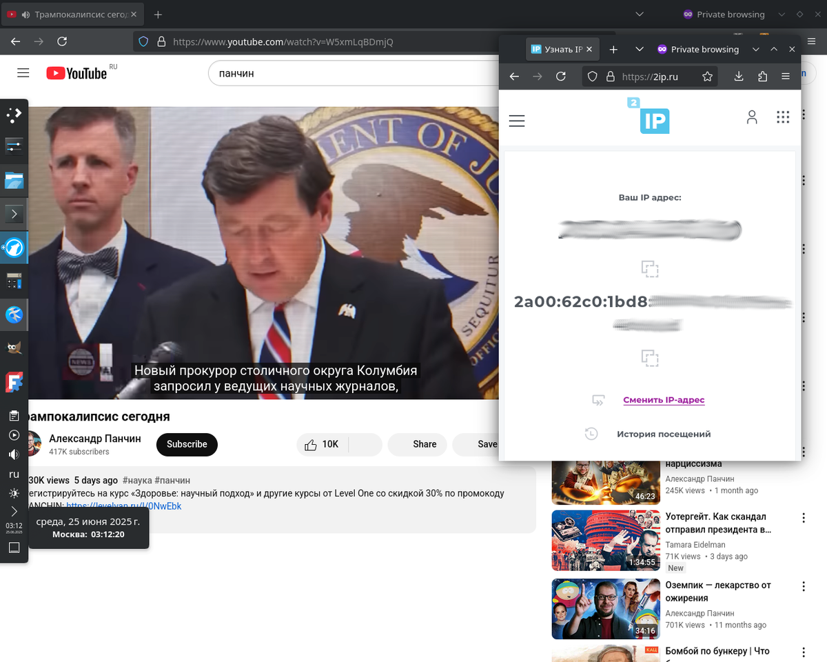Go back in the YouTube window

click(16, 41)
